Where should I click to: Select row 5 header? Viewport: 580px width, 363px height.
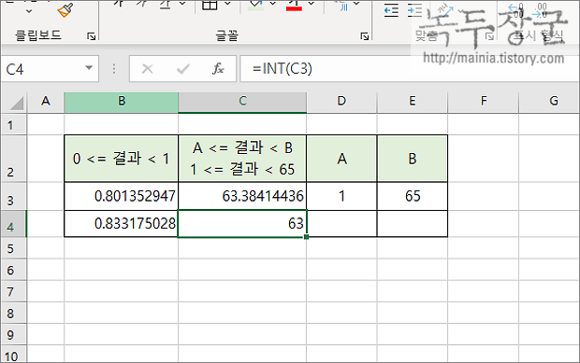pos(14,248)
